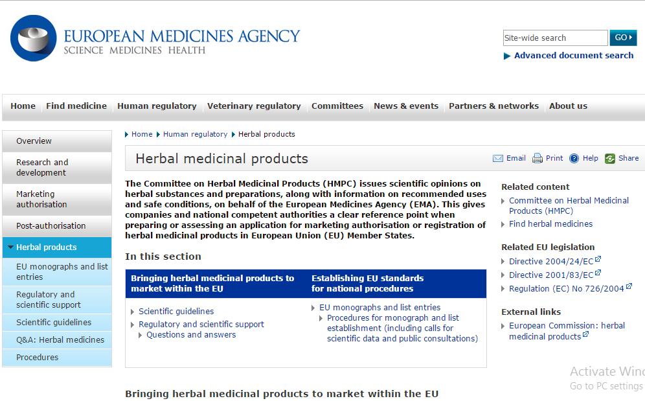Click the Print printer icon
Viewport: 645px width, 401px height.
pyautogui.click(x=537, y=158)
